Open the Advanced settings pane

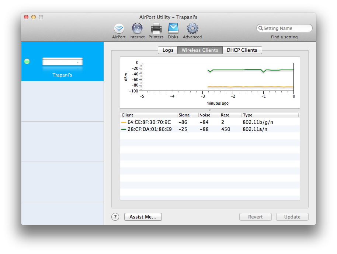(192, 31)
